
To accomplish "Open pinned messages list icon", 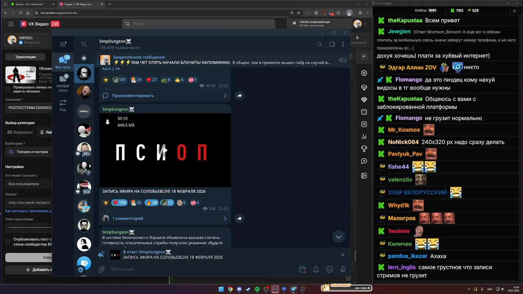I will 342,60.
